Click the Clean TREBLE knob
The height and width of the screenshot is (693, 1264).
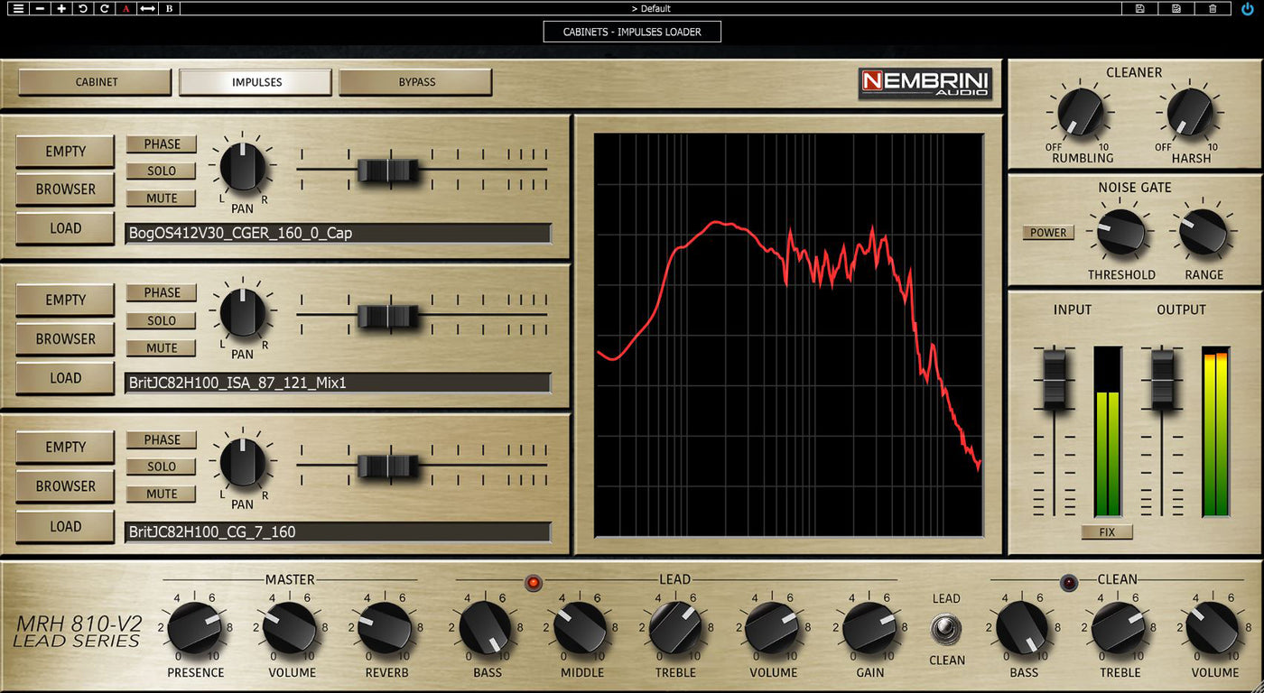coord(1119,627)
